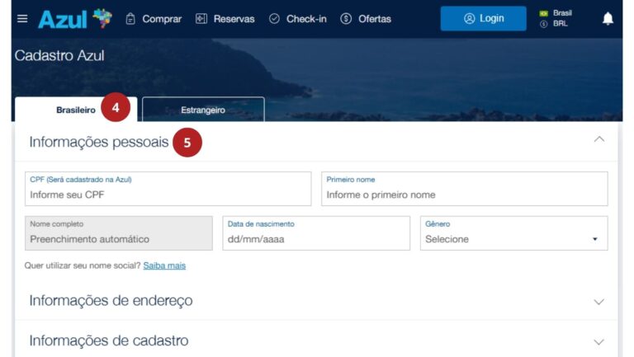
Task: Open notifications bell icon
Action: (608, 19)
